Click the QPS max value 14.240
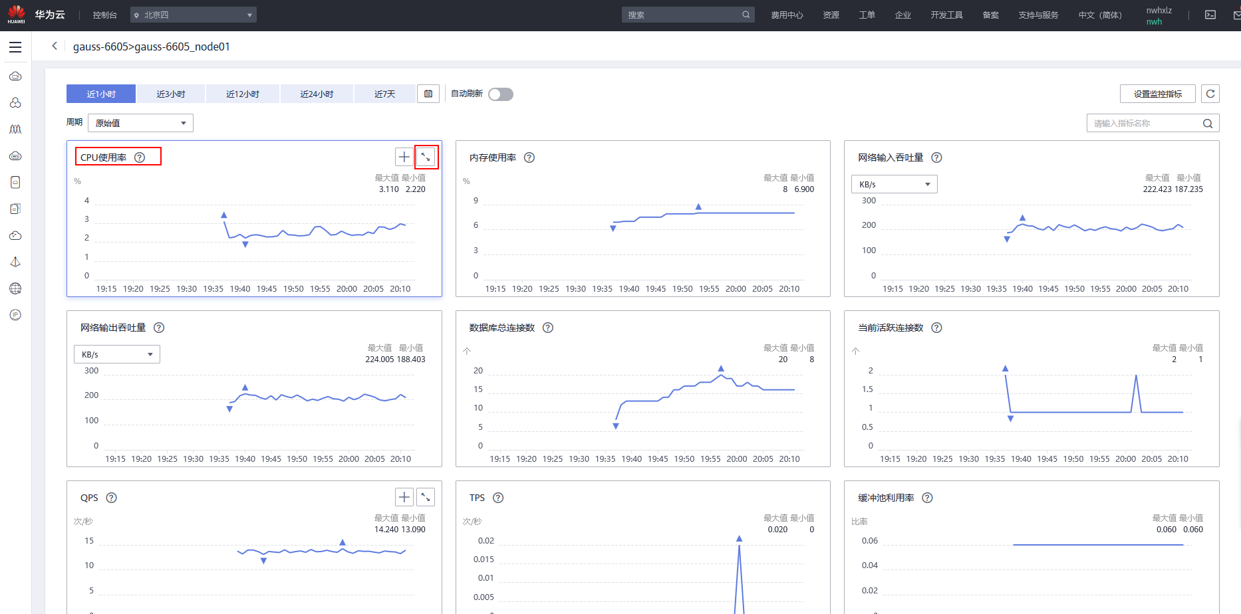This screenshot has height=614, width=1241. pos(386,530)
